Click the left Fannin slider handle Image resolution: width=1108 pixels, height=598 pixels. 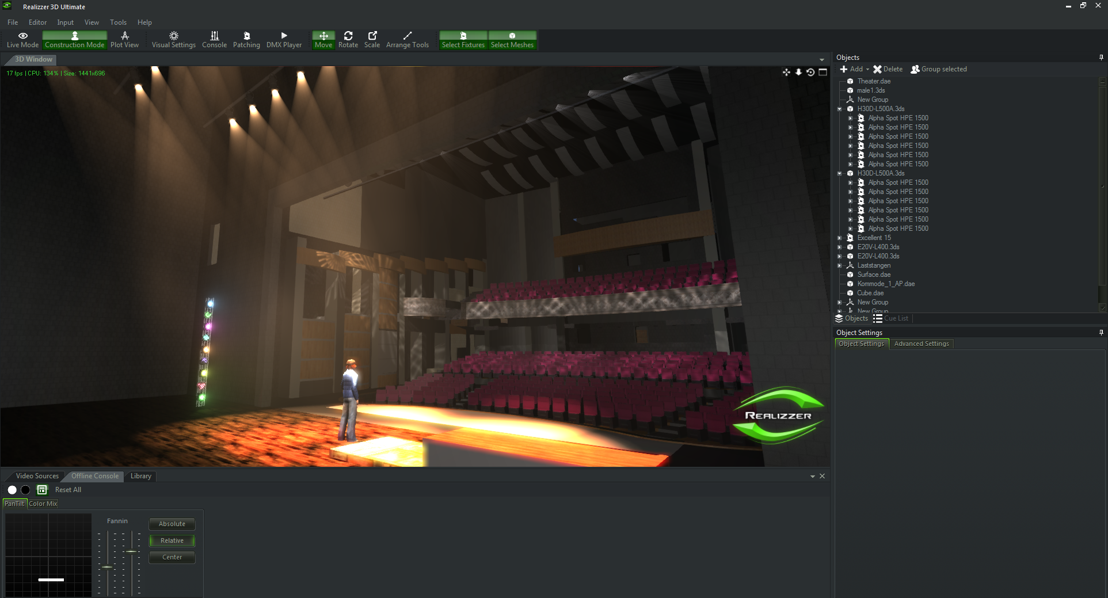click(108, 567)
